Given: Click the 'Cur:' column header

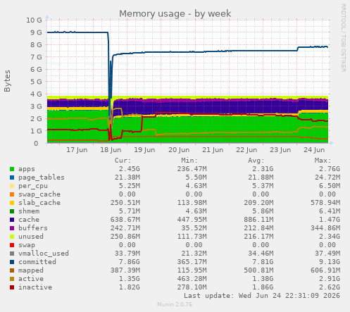Looking at the screenshot, I should [x=123, y=161].
